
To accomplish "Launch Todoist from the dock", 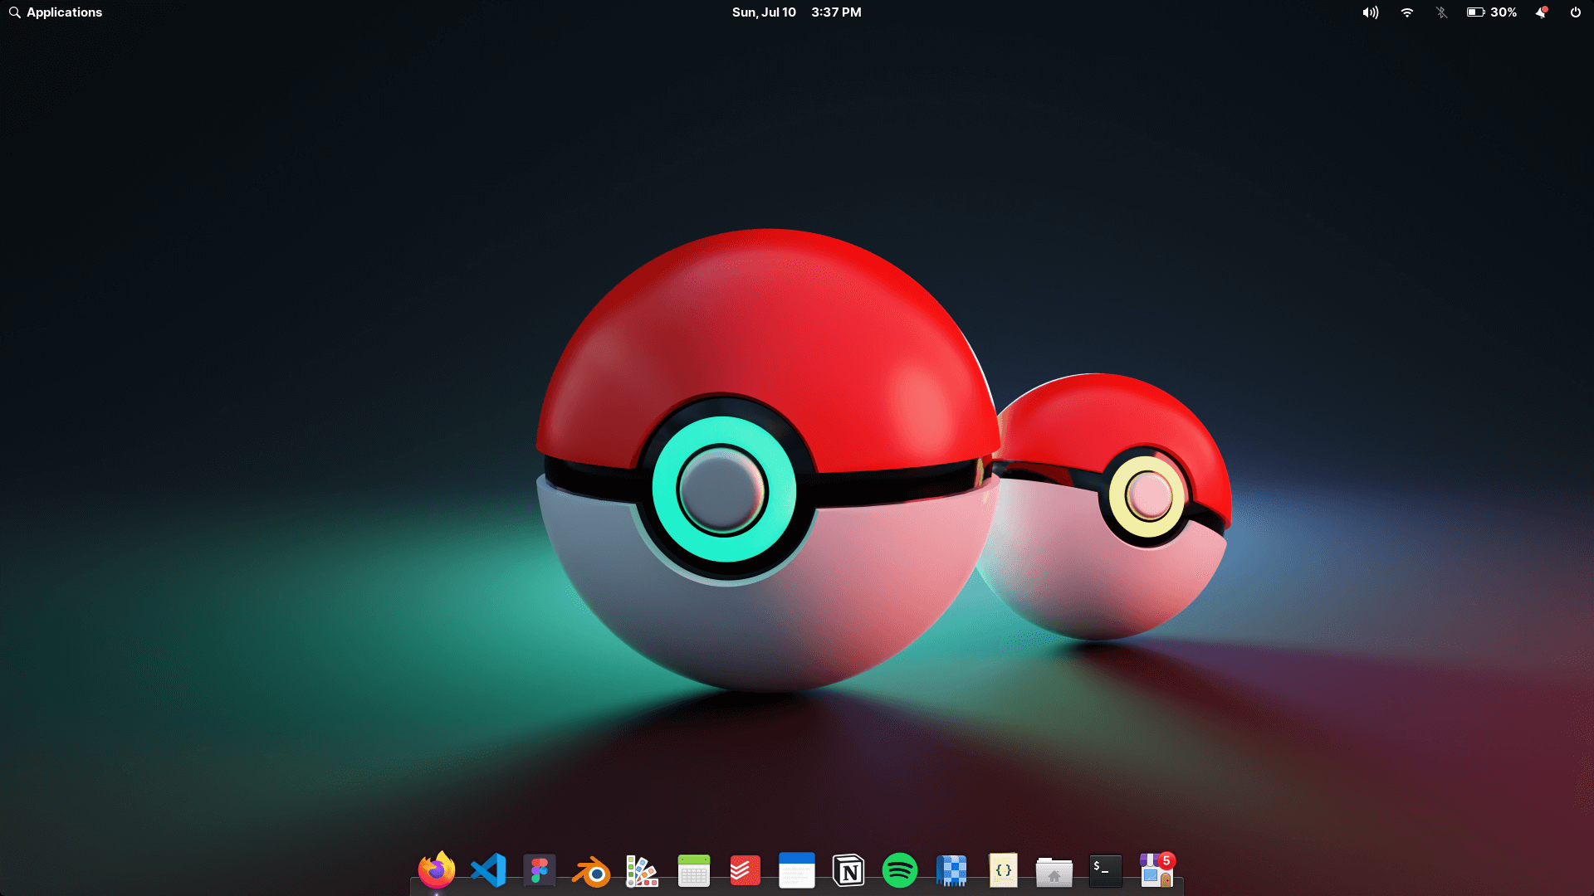I will pos(745,871).
